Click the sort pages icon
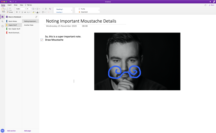This screenshot has height=133, width=216. point(36,17)
